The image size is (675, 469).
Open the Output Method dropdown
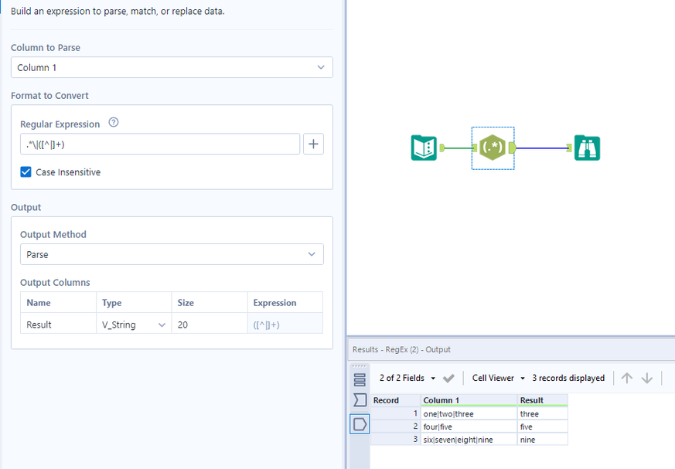click(x=172, y=254)
